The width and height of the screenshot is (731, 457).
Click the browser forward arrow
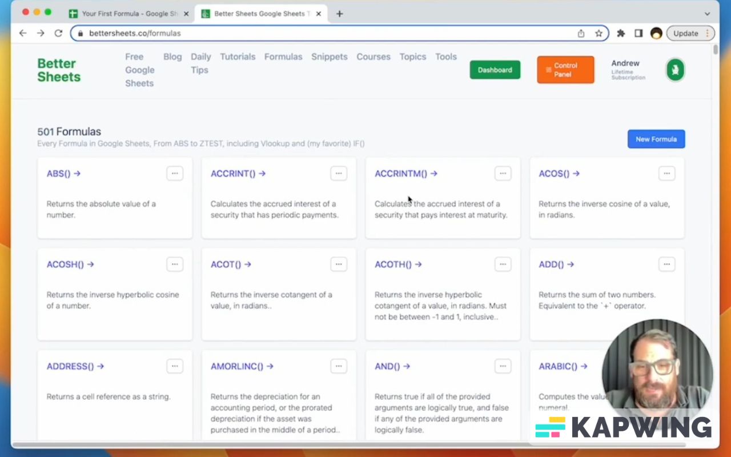tap(41, 33)
